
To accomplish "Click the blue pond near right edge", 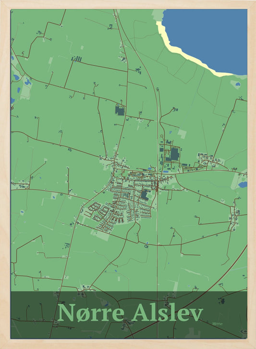I will tap(243, 184).
